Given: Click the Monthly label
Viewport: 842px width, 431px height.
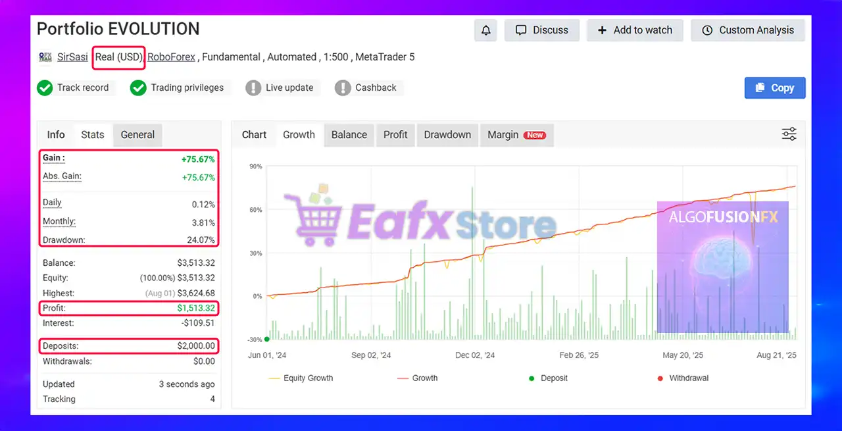Looking at the screenshot, I should [59, 222].
